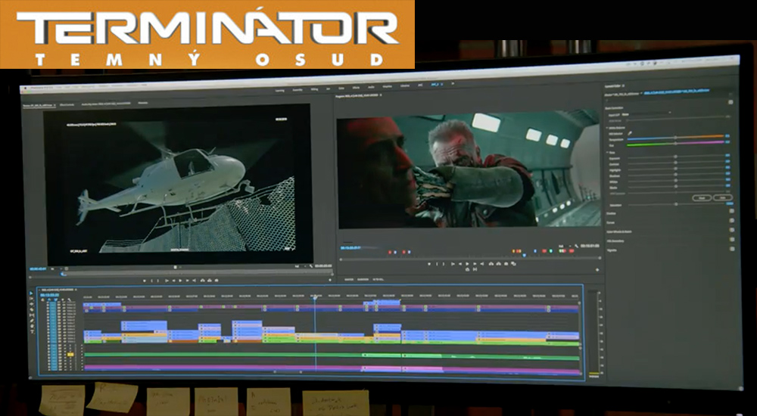This screenshot has height=416, width=757.
Task: Click Play in the Source monitor
Action: click(181, 281)
